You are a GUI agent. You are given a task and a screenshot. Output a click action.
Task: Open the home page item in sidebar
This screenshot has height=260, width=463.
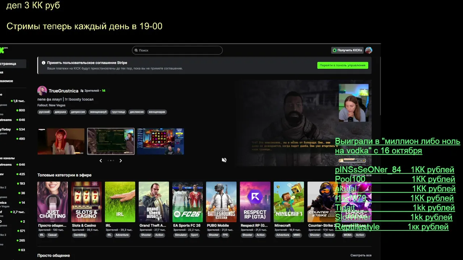point(13,64)
